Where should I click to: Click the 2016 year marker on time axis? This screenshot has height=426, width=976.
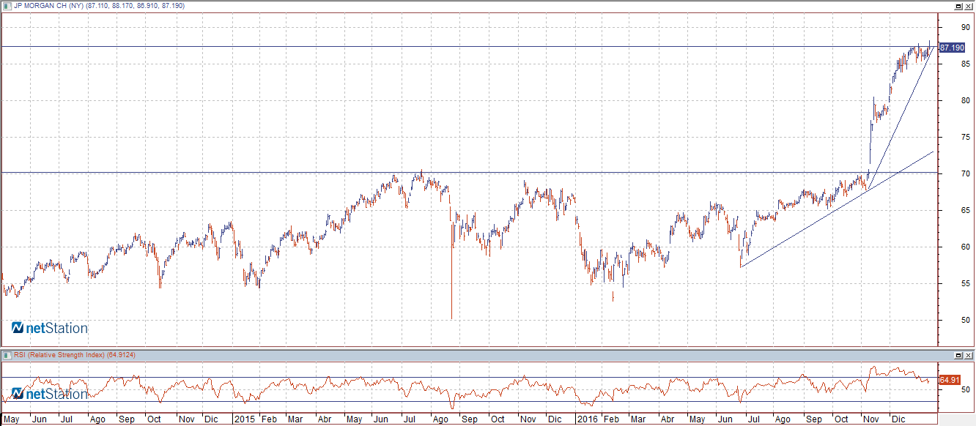[586, 419]
